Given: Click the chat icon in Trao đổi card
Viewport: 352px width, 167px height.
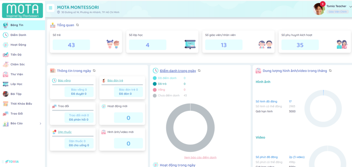Looking at the screenshot, I should click(x=54, y=106).
